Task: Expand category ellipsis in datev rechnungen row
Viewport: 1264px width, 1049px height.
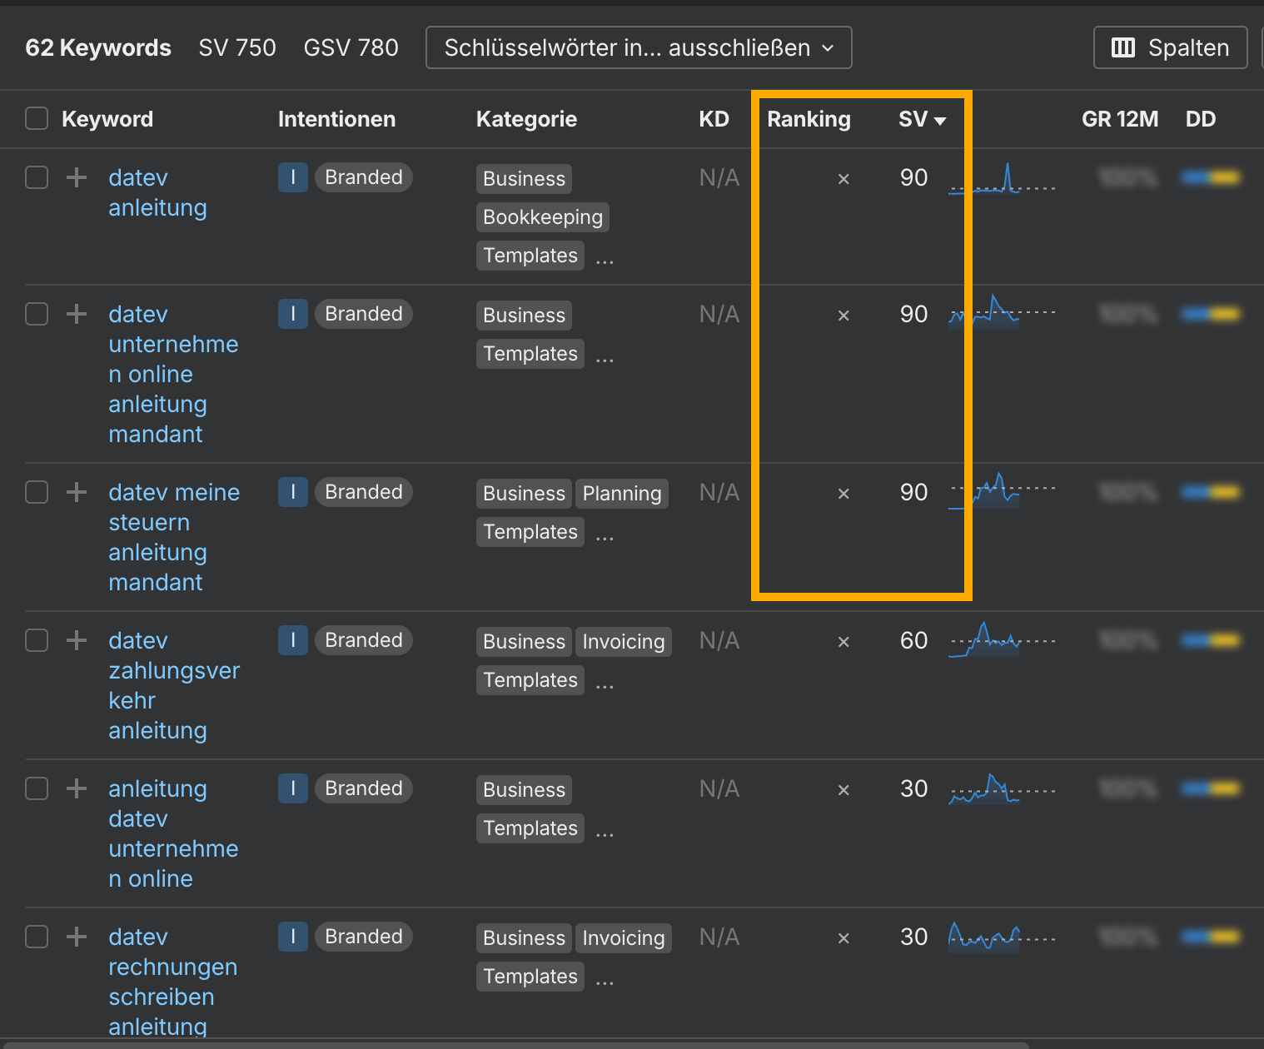Action: pyautogui.click(x=605, y=982)
